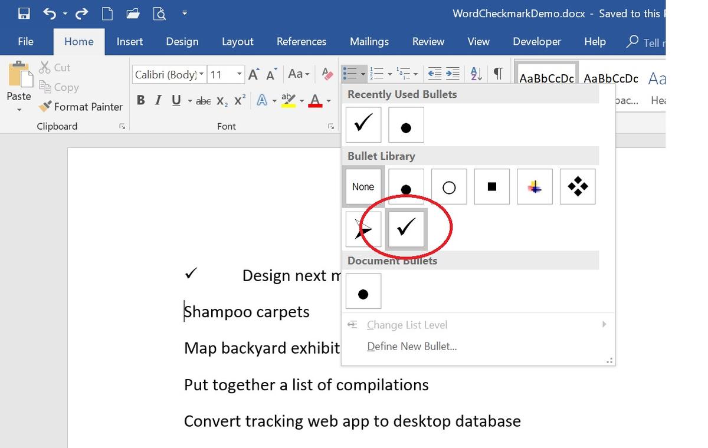Open the Font Size dropdown
The height and width of the screenshot is (448, 708).
pos(238,74)
